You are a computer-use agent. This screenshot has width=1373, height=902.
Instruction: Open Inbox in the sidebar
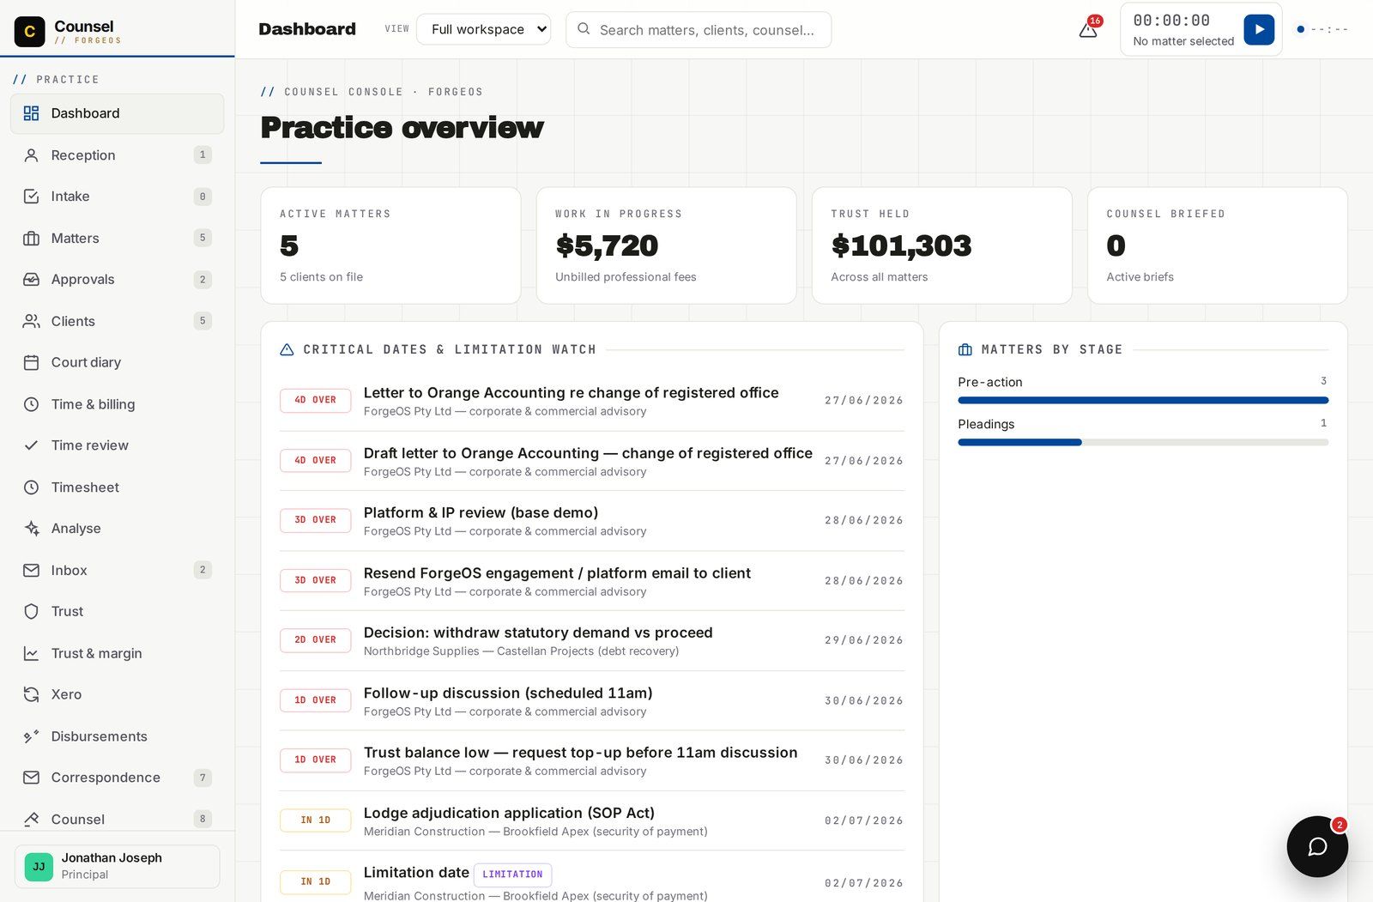coord(117,571)
